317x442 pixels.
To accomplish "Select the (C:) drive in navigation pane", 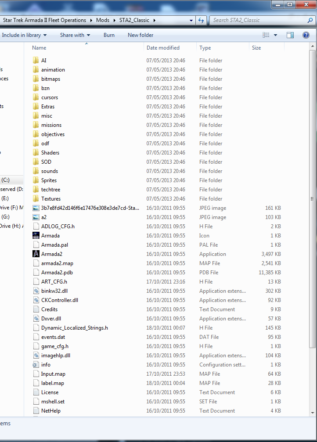I will point(5,180).
